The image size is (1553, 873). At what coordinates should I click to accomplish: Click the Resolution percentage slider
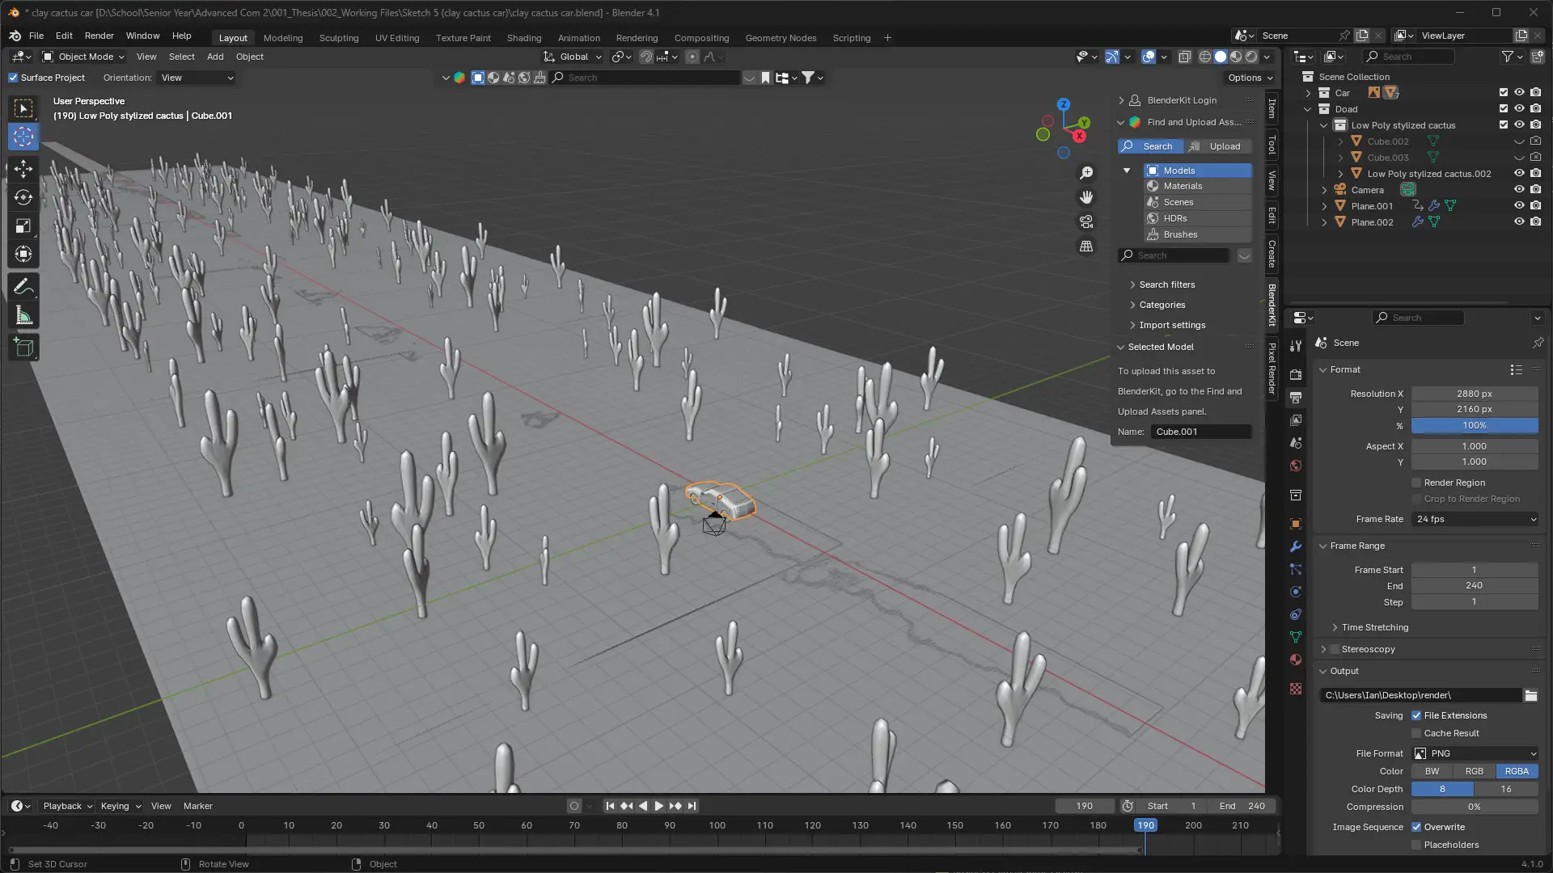[x=1474, y=425]
